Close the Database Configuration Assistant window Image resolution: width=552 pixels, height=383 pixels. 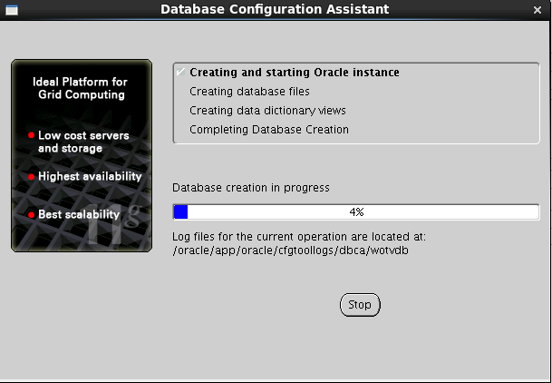click(x=537, y=10)
